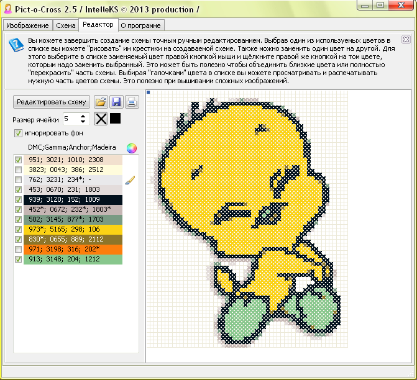Click the paintbrush icon beside the color list
This screenshot has width=417, height=380.
129,179
